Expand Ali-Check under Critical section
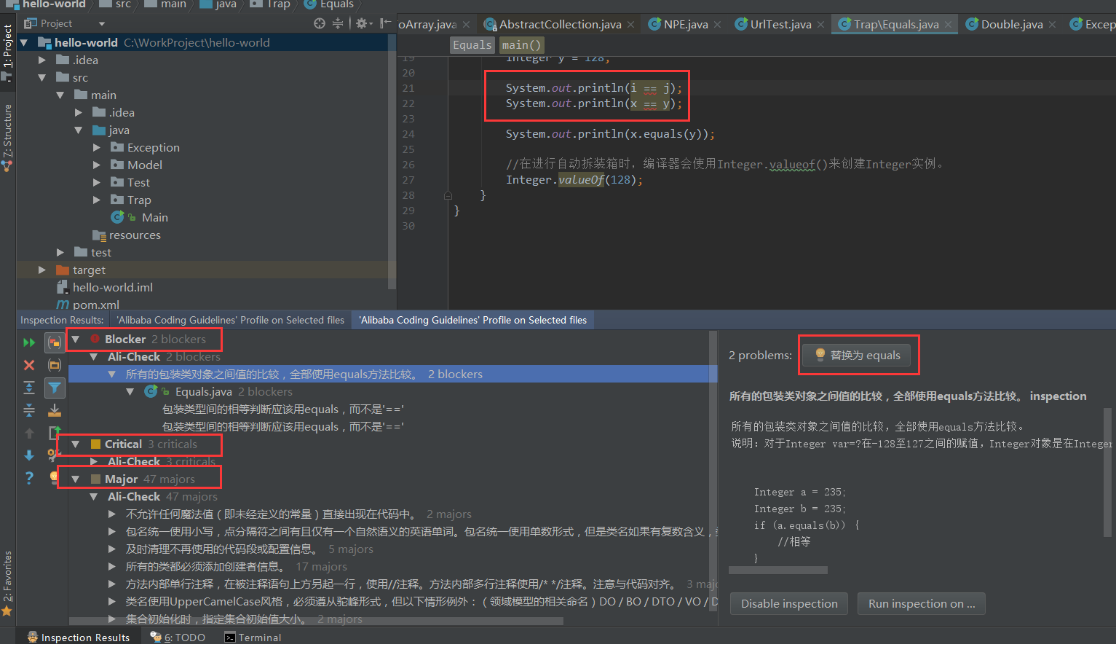This screenshot has width=1116, height=647. (94, 461)
